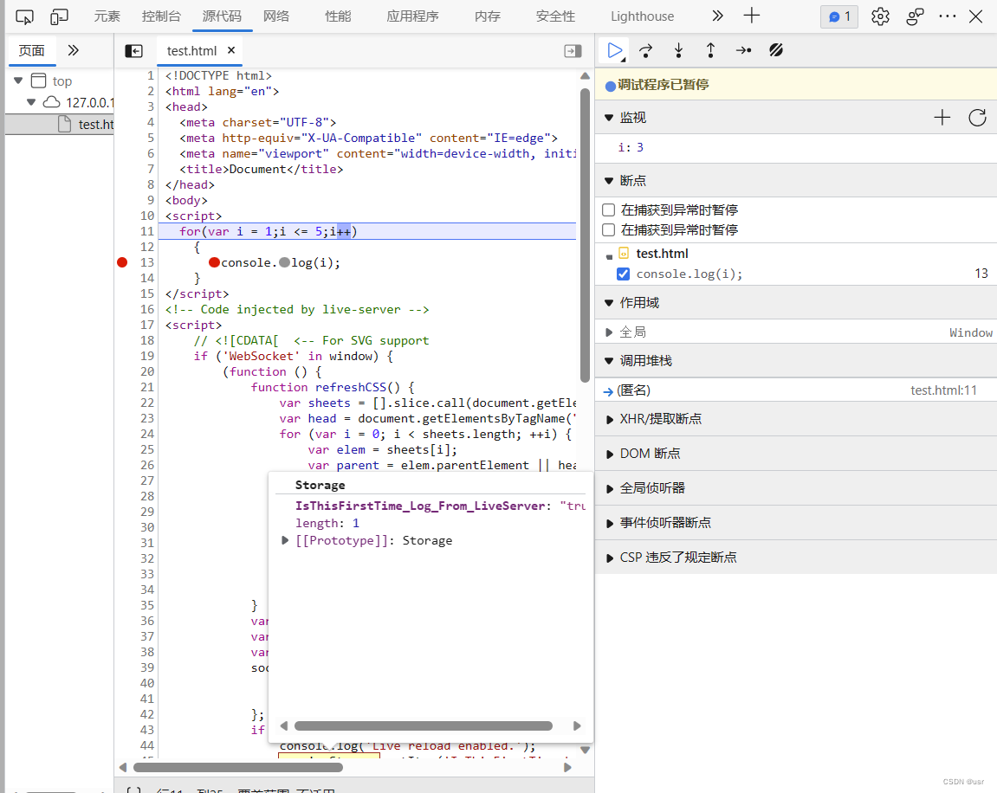The image size is (997, 793).
Task: Click the watch expression i: 3
Action: coord(631,147)
